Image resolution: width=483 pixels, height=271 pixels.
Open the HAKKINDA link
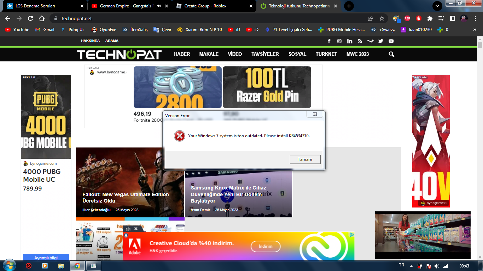click(x=91, y=41)
